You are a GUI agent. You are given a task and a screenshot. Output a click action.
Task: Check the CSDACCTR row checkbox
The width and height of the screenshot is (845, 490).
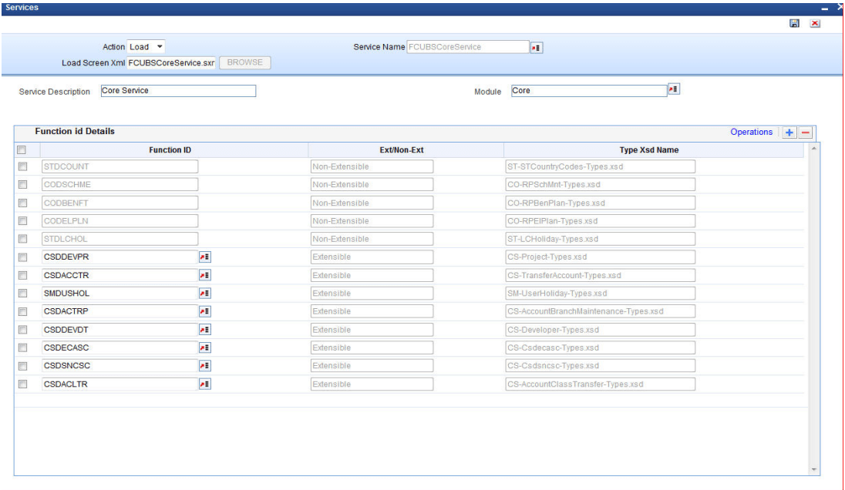(x=22, y=275)
